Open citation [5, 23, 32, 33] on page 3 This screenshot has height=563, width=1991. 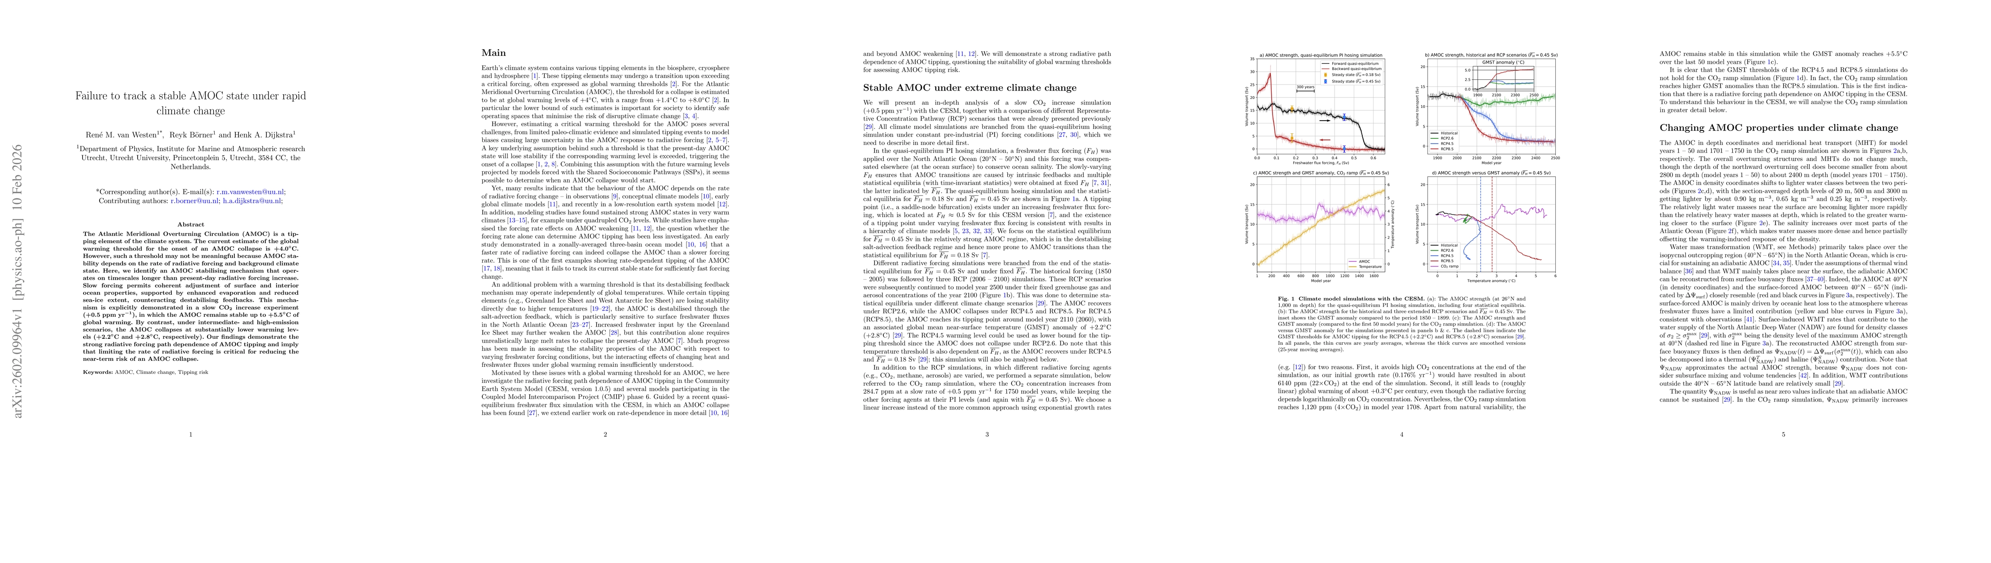pos(973,231)
